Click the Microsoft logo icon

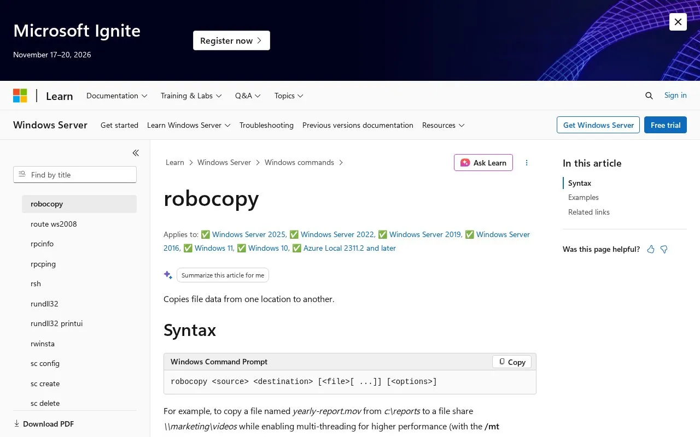[x=20, y=96]
